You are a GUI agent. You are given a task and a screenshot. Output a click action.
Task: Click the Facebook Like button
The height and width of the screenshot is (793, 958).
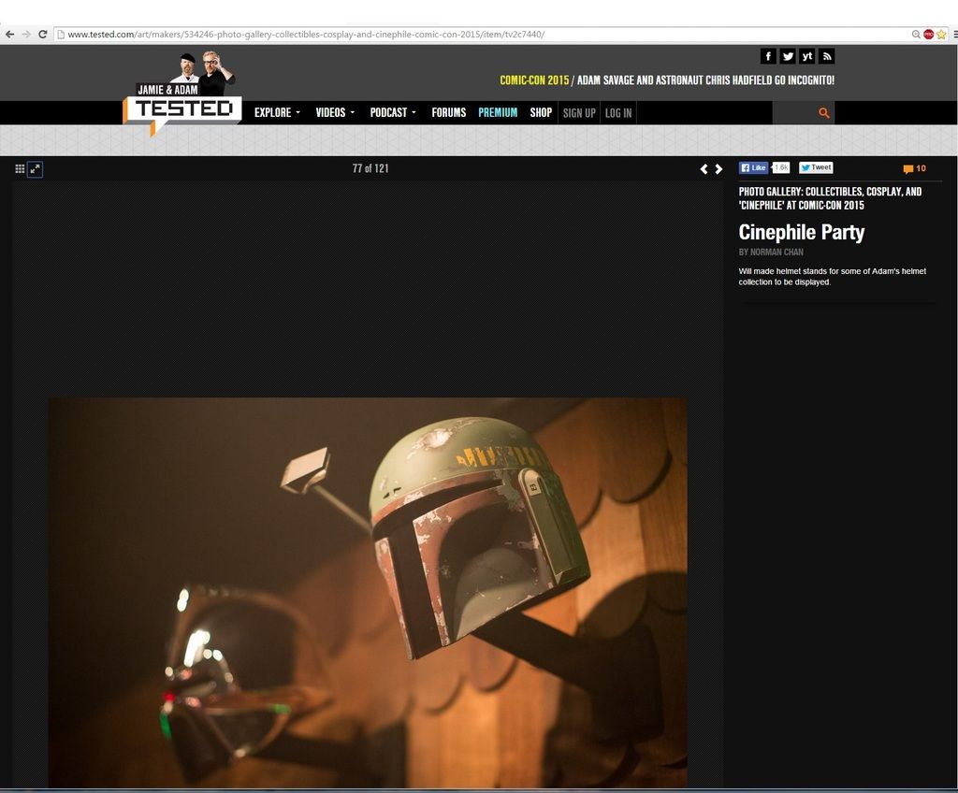[753, 167]
